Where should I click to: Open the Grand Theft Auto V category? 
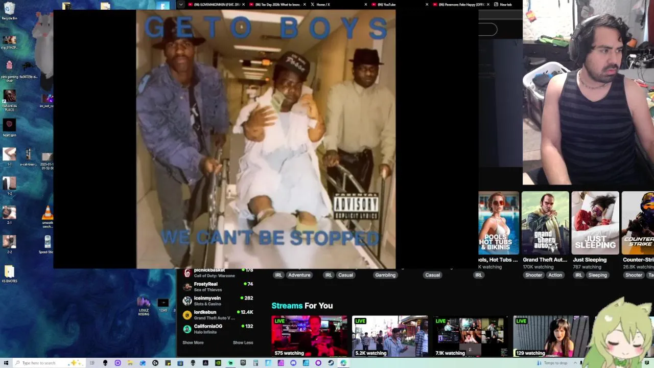pyautogui.click(x=545, y=223)
